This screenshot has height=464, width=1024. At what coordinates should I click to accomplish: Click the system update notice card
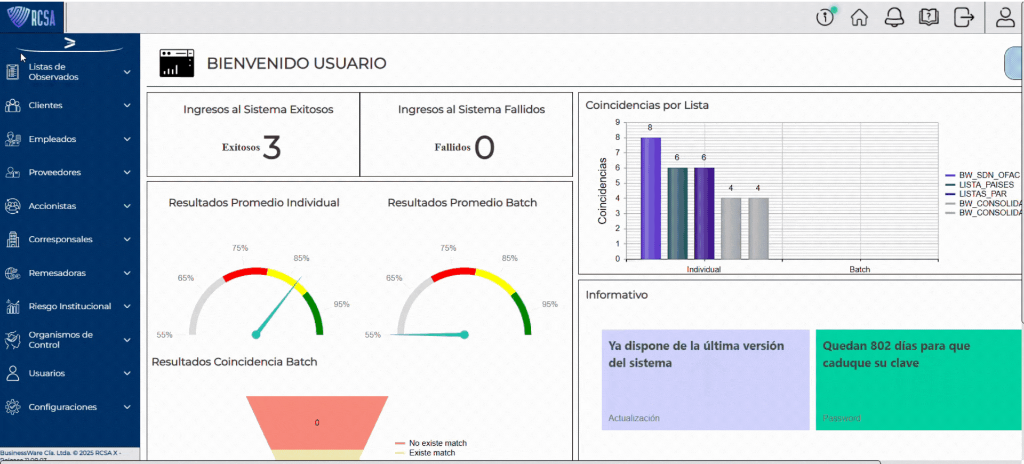[x=705, y=380]
